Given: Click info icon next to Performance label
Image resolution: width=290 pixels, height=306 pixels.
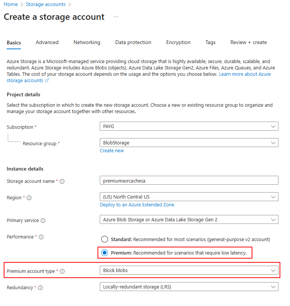Looking at the screenshot, I should (41, 237).
